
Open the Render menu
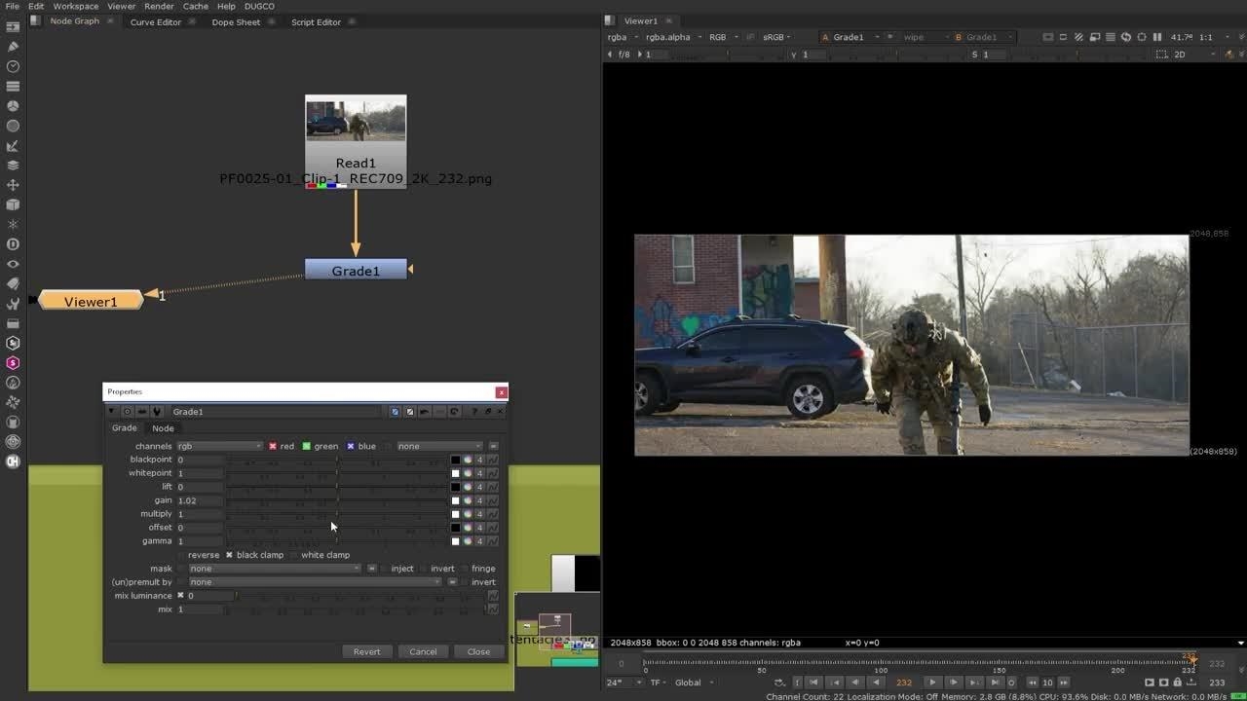click(x=159, y=6)
